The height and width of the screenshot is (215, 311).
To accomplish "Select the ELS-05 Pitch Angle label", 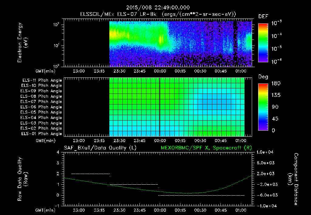I will point(41,112).
